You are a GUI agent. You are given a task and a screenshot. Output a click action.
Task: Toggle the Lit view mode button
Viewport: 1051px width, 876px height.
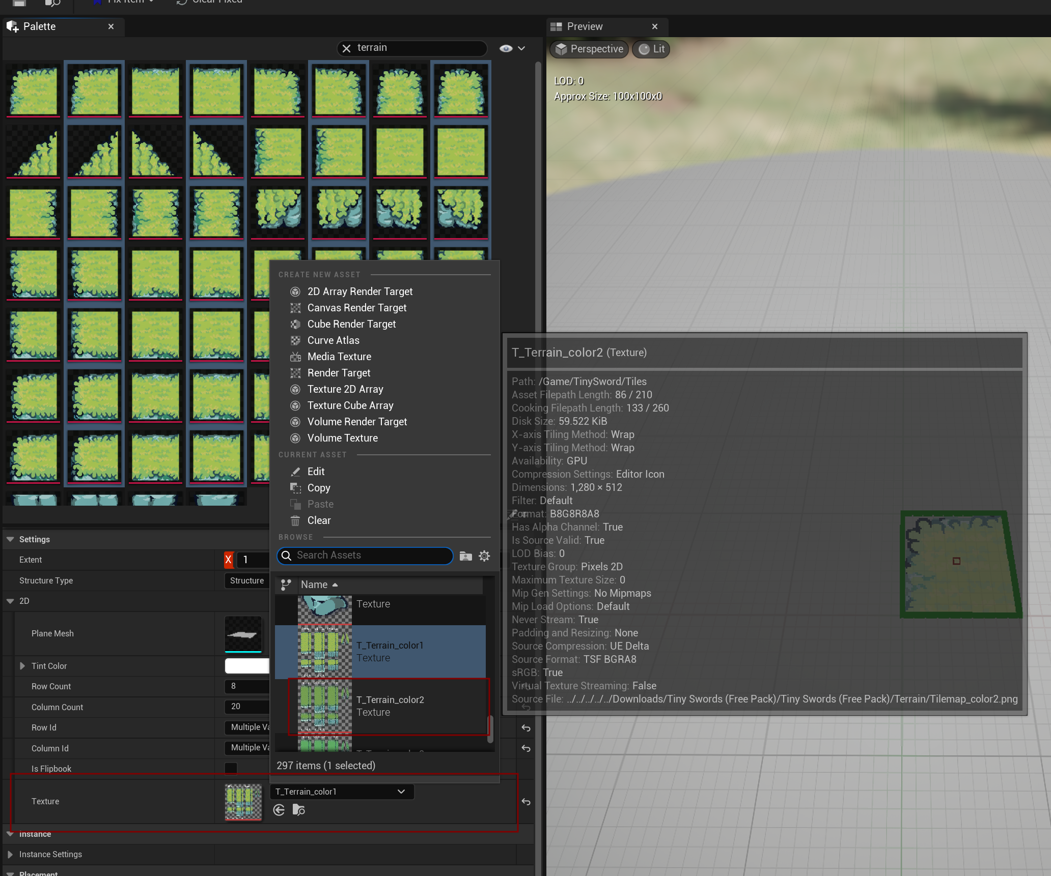652,49
